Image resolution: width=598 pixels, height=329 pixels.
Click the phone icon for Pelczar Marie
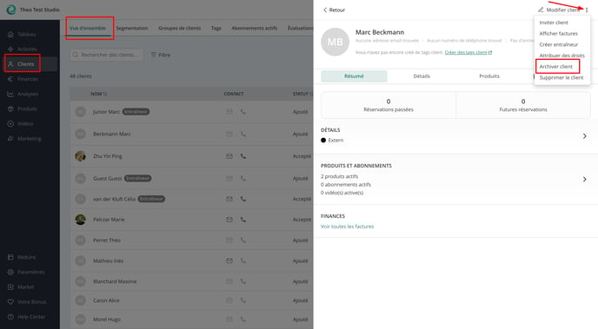(243, 220)
